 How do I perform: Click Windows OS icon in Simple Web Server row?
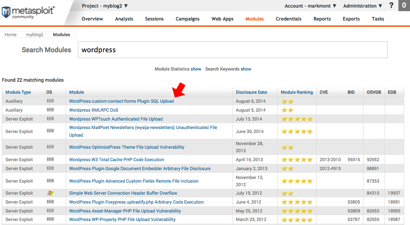coord(50,193)
